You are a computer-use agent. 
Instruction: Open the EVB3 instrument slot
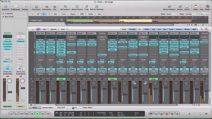pyautogui.click(x=153, y=69)
